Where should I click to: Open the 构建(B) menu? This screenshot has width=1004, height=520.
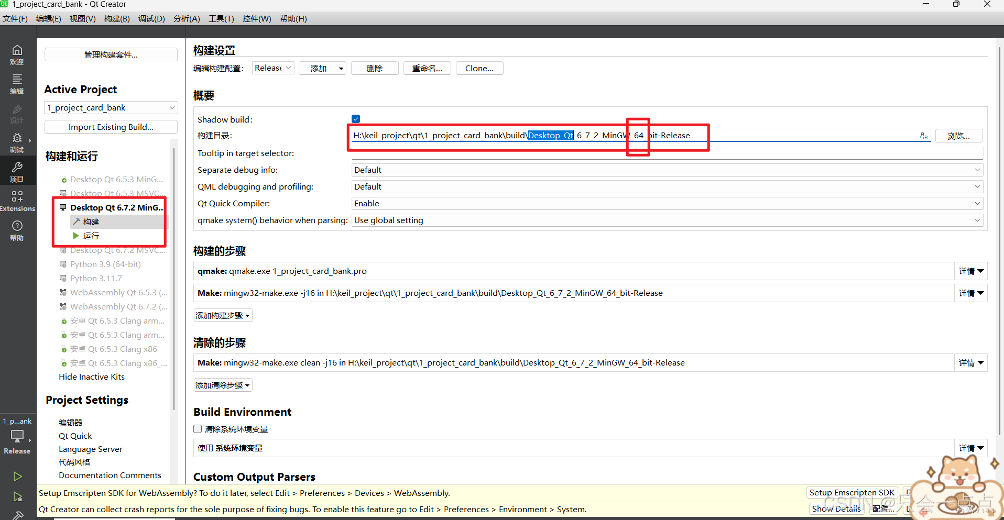click(117, 19)
